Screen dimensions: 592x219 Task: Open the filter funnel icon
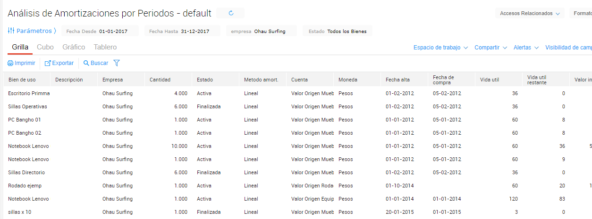pyautogui.click(x=117, y=63)
